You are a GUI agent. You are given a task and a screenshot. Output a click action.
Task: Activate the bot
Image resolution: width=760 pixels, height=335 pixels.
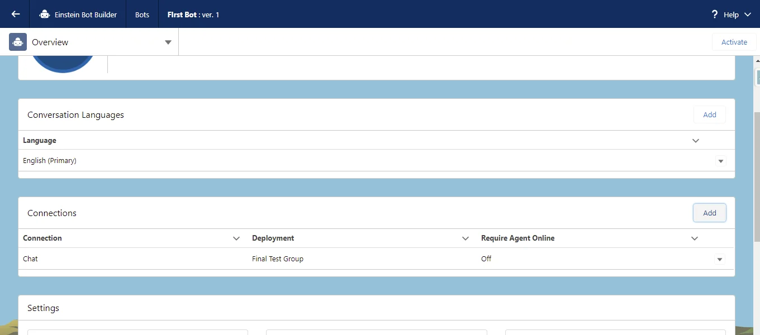click(734, 42)
